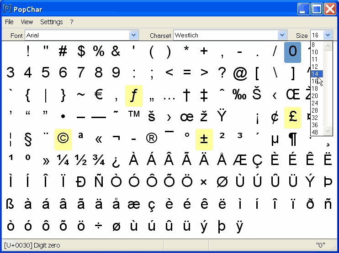Pick the capital Ø character

point(222,181)
